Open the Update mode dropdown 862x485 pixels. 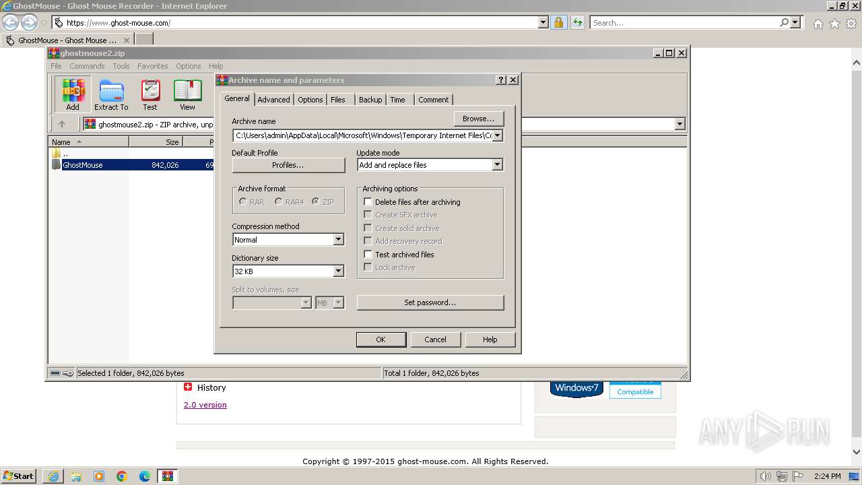(497, 165)
